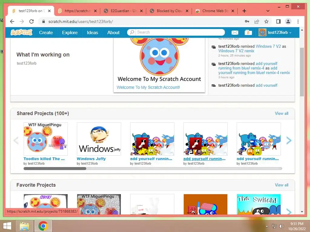The width and height of the screenshot is (310, 232).
Task: Open the Create menu item
Action: (46, 33)
